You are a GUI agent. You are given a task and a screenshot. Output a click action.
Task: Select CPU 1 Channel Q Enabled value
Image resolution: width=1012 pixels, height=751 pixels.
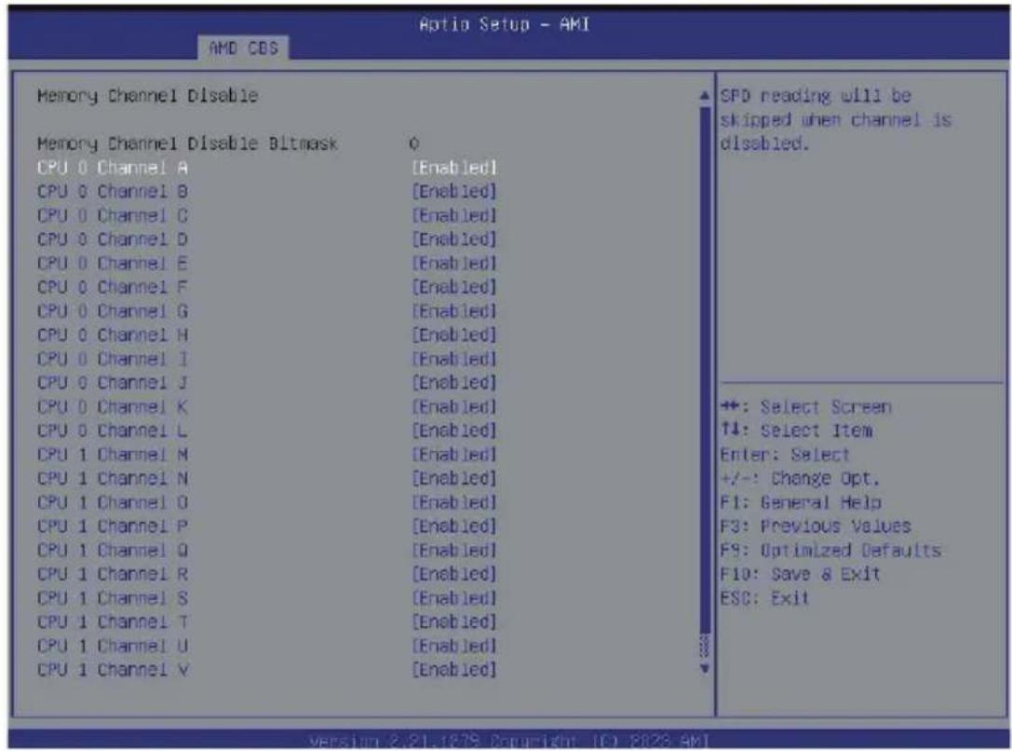454,550
